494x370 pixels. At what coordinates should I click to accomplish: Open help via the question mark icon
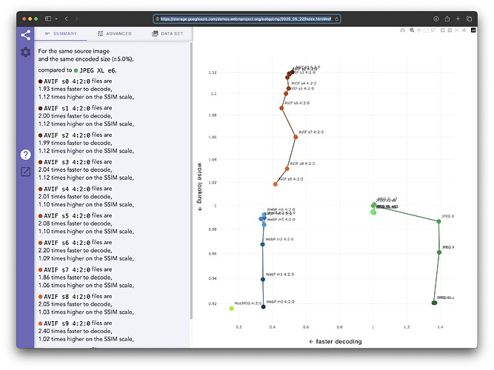coord(25,155)
